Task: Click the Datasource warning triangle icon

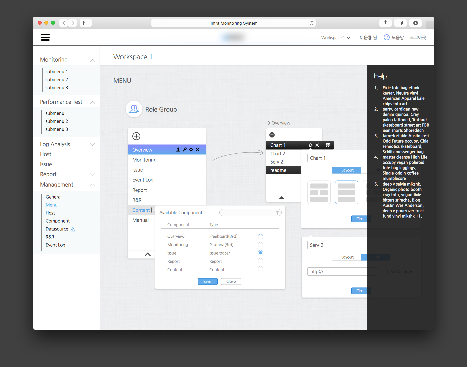Action: click(x=73, y=229)
